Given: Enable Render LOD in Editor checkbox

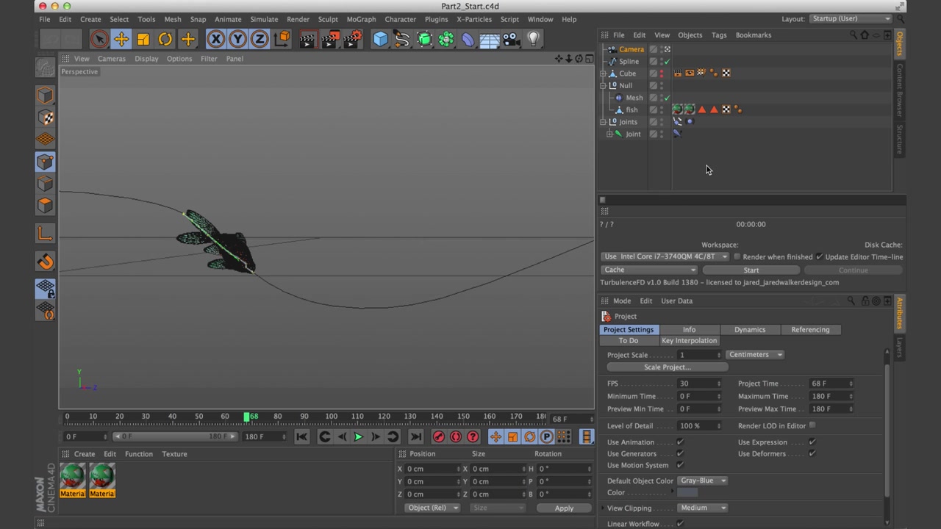Looking at the screenshot, I should click(x=812, y=425).
